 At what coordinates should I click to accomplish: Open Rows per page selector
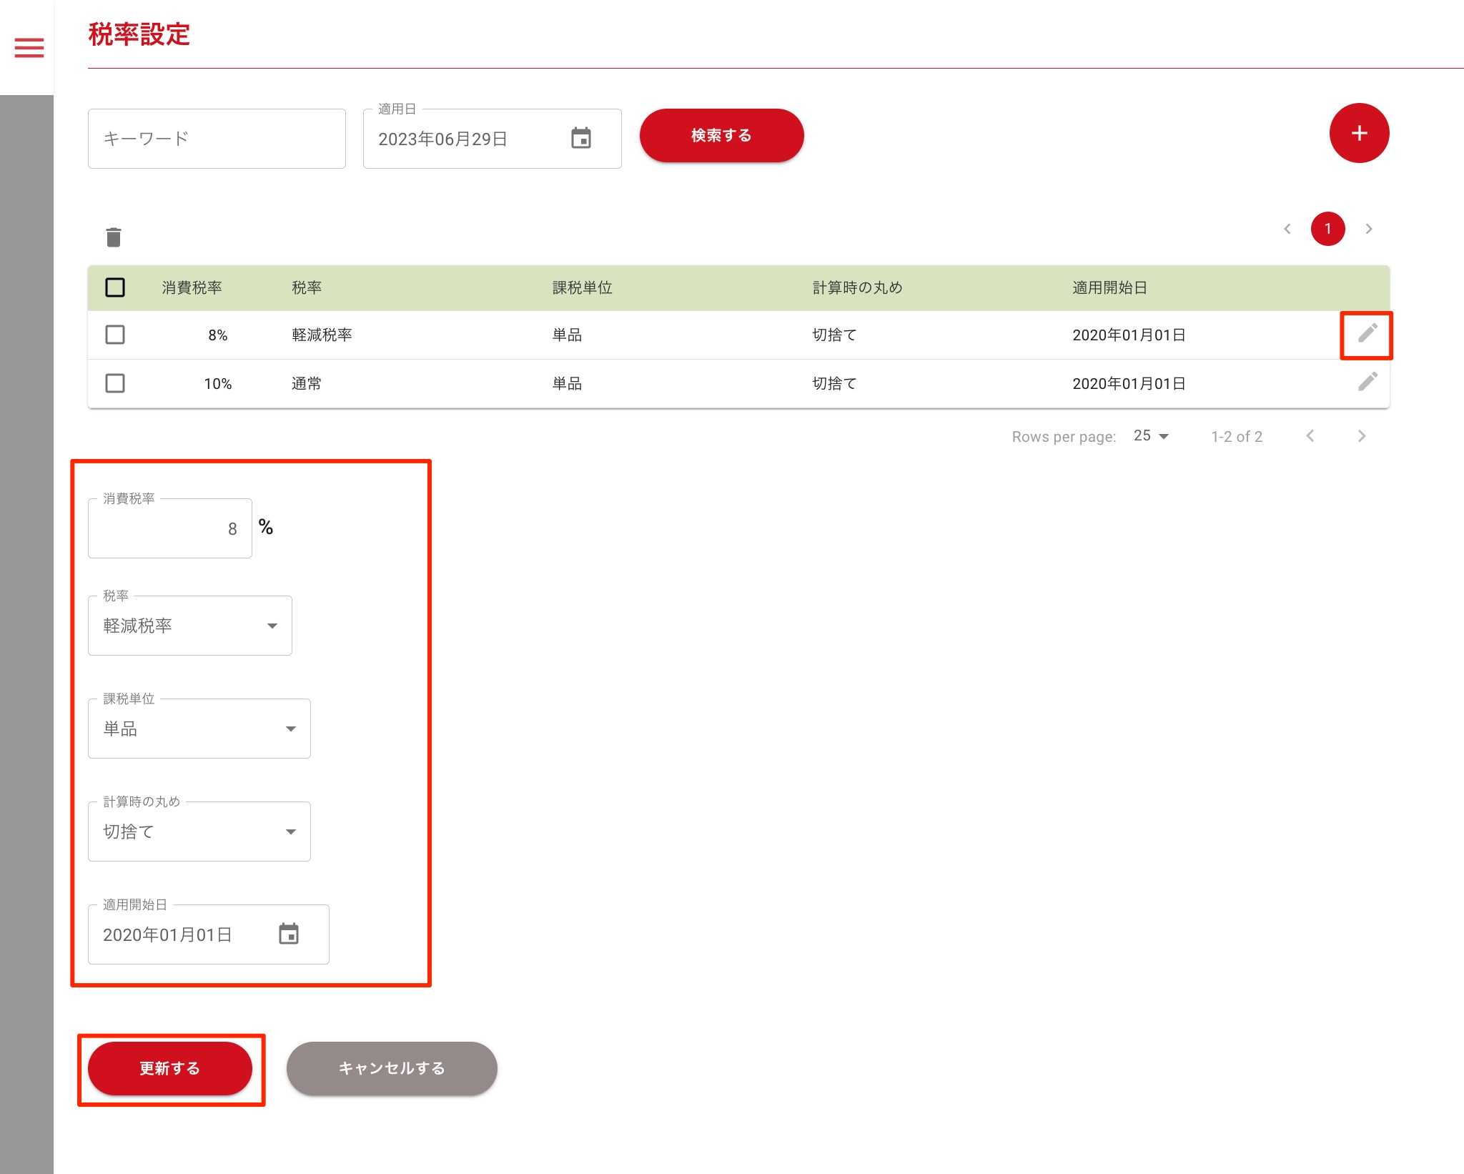[x=1151, y=436]
